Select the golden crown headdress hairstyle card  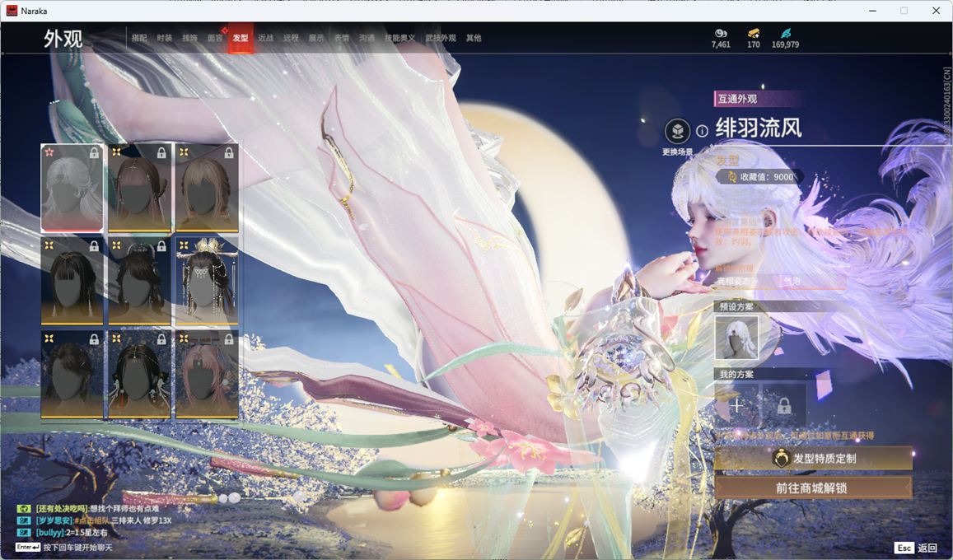click(x=207, y=281)
